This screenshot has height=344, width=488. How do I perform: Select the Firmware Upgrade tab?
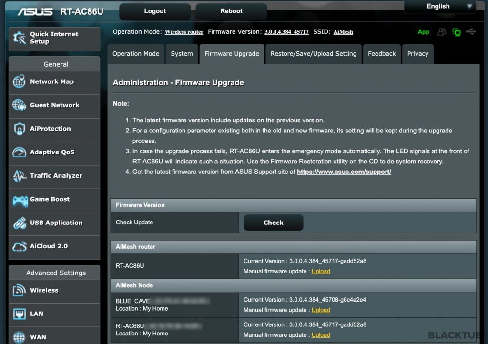point(232,54)
